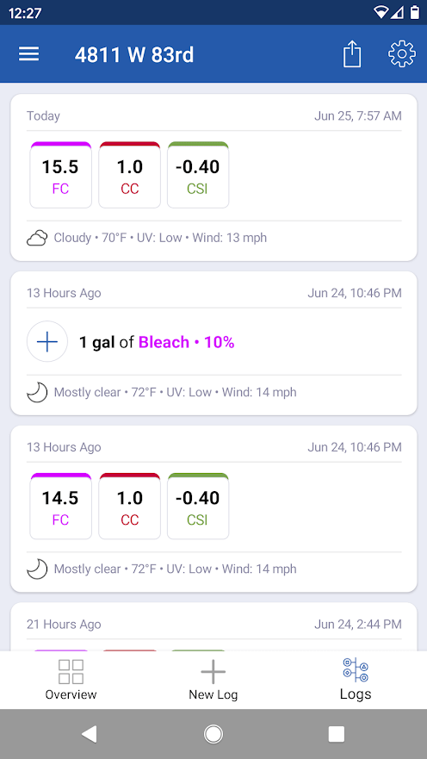Tap the -0.40 CSI tile from today

198,175
